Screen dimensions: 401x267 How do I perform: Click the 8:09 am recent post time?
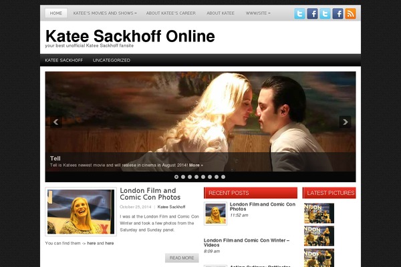(x=212, y=252)
